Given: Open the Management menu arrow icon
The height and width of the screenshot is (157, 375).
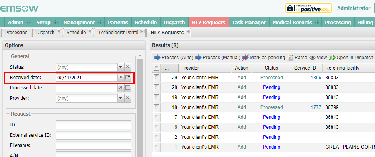Looking at the screenshot, I should point(100,23).
